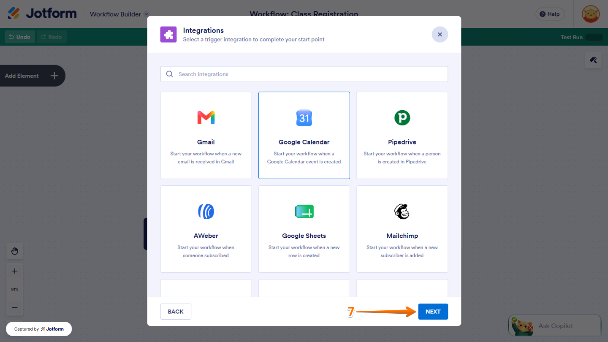
Task: Pick the Pipedrive integration card
Action: (402, 135)
